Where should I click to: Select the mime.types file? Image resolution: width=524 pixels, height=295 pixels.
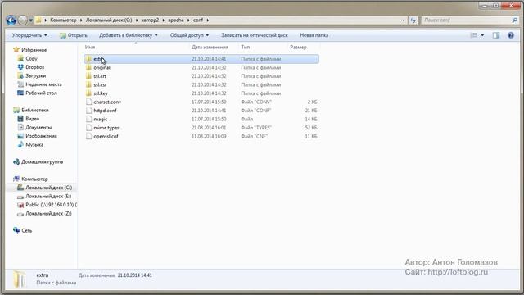(106, 128)
